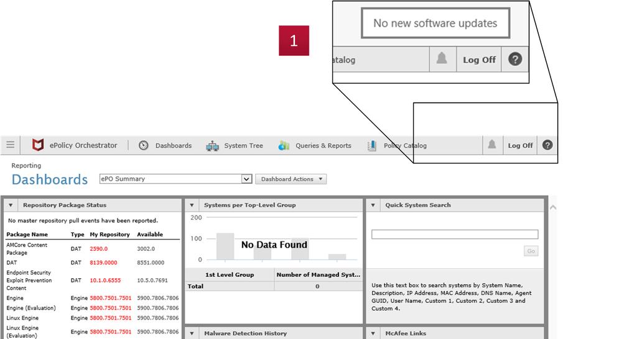Click the bell icon in magnified callout

pyautogui.click(x=442, y=59)
